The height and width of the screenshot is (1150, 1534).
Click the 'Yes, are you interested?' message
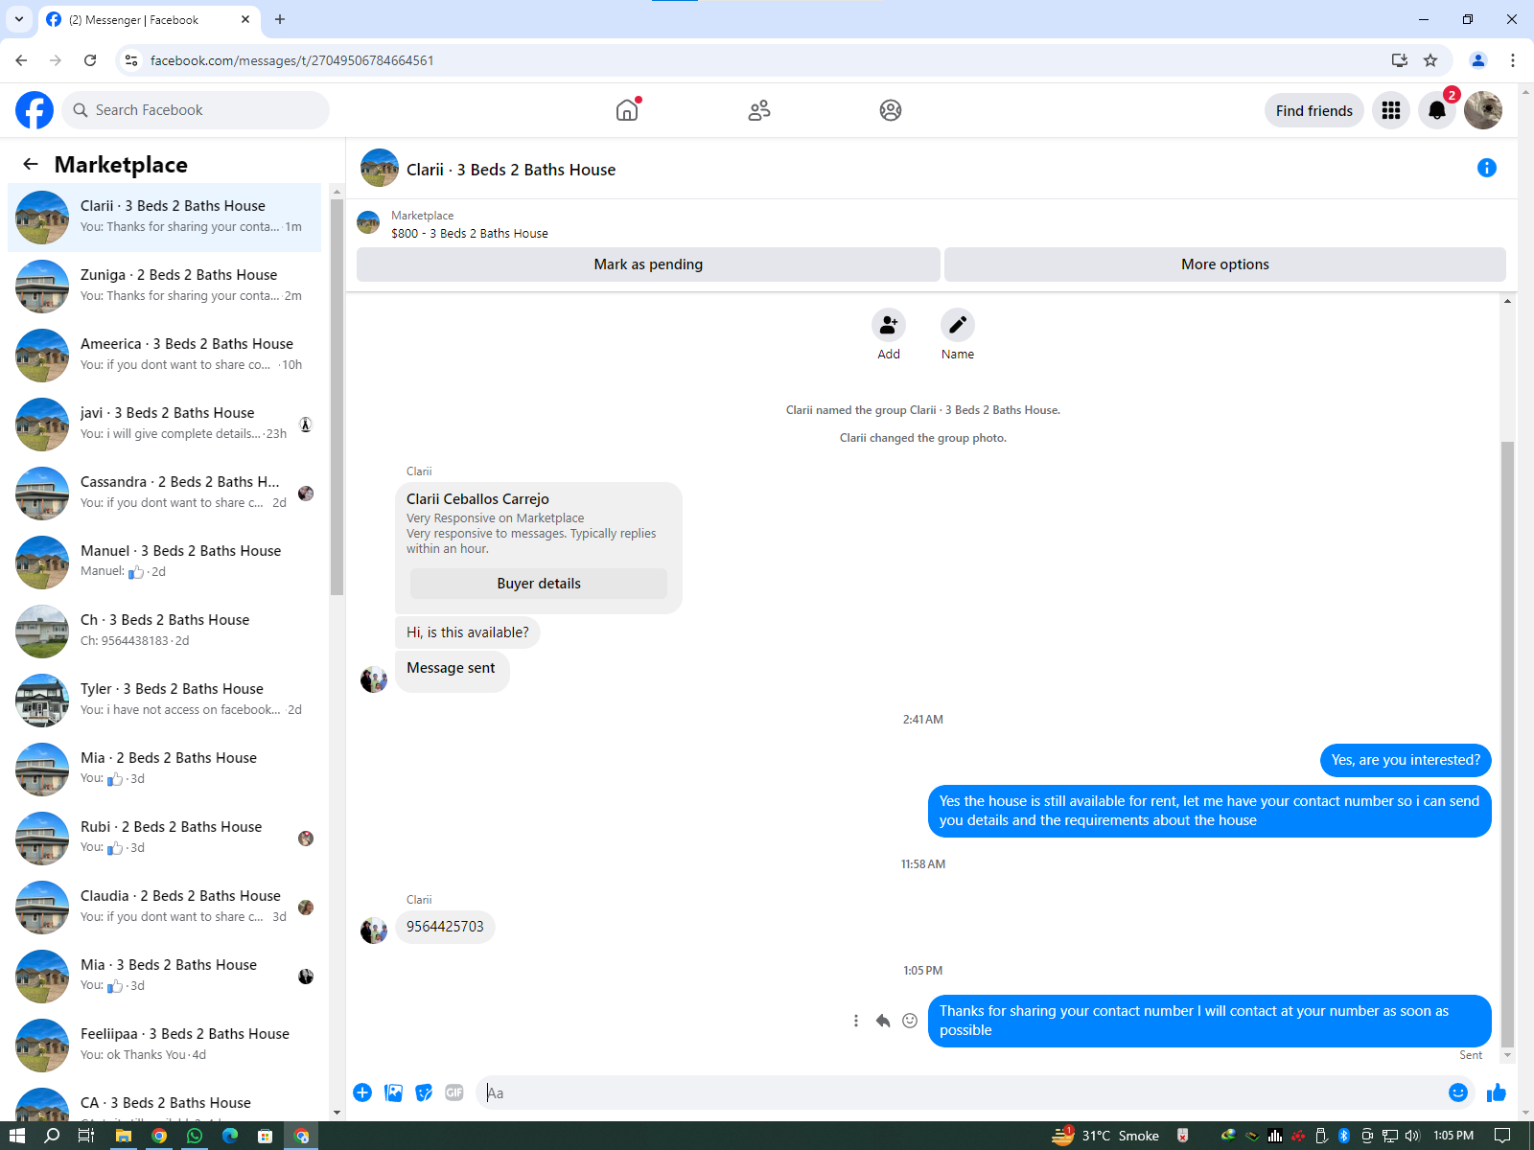point(1406,760)
